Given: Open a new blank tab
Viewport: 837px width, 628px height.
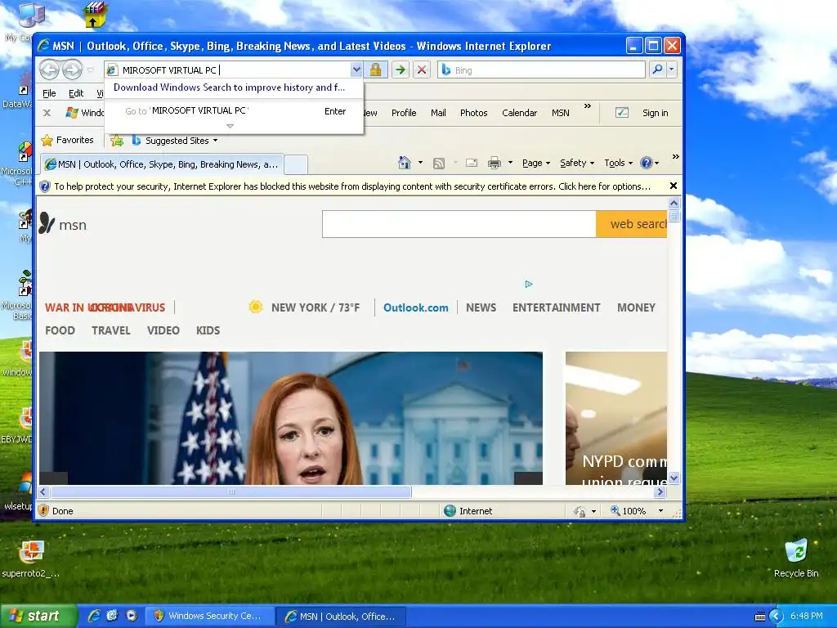Looking at the screenshot, I should coord(296,164).
